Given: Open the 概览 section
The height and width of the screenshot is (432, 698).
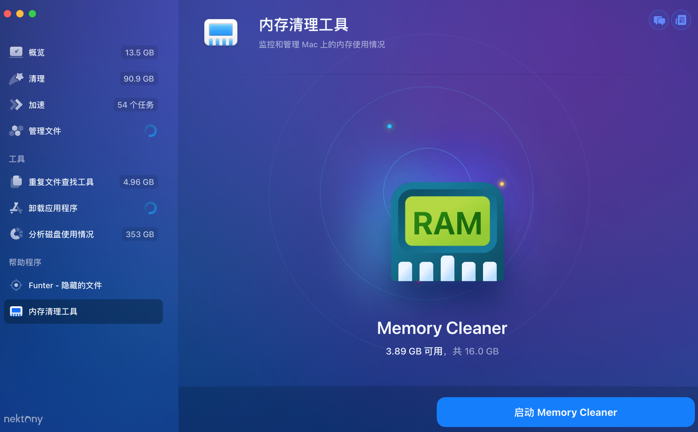Looking at the screenshot, I should click(83, 52).
